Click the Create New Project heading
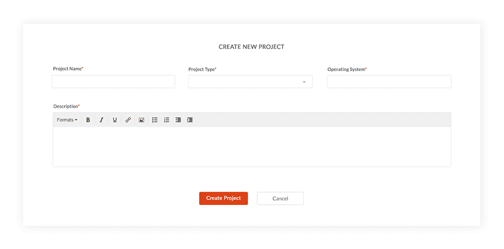Viewport: 504px width, 249px height. [x=251, y=47]
